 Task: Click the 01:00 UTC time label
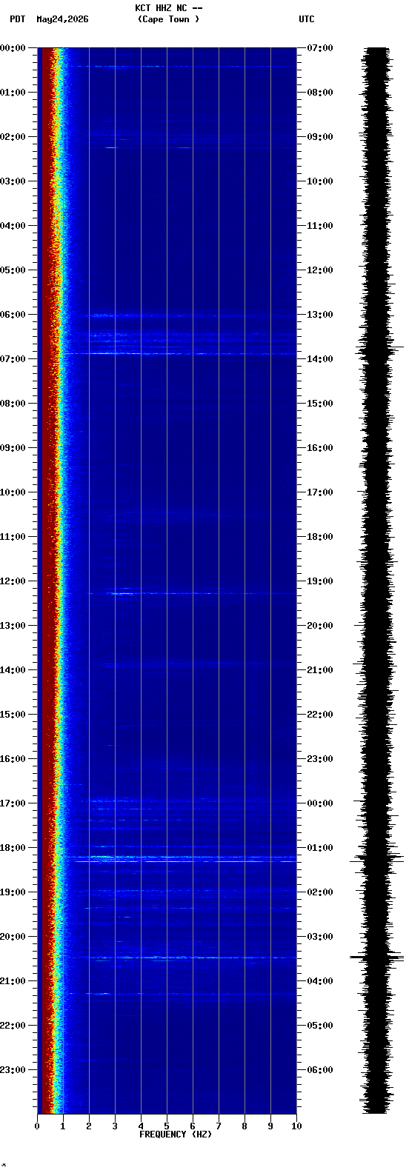[x=319, y=848]
